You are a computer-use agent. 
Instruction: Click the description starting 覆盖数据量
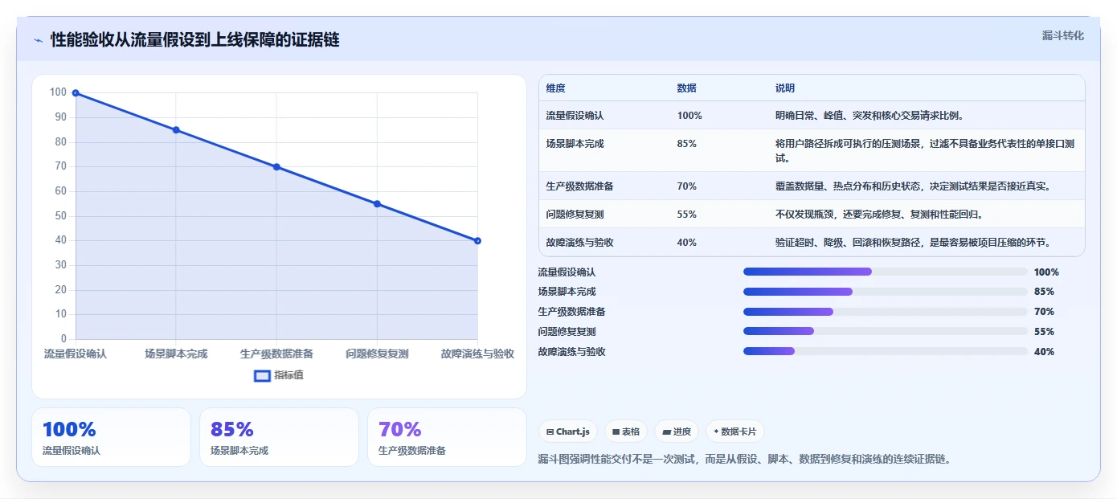pos(913,186)
